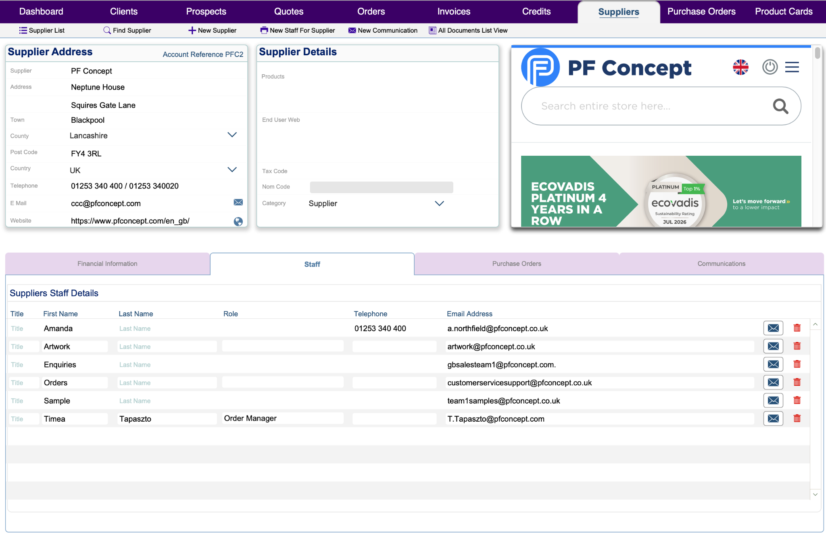Click the Artwork row Title field
Image resolution: width=826 pixels, height=533 pixels.
coord(24,347)
